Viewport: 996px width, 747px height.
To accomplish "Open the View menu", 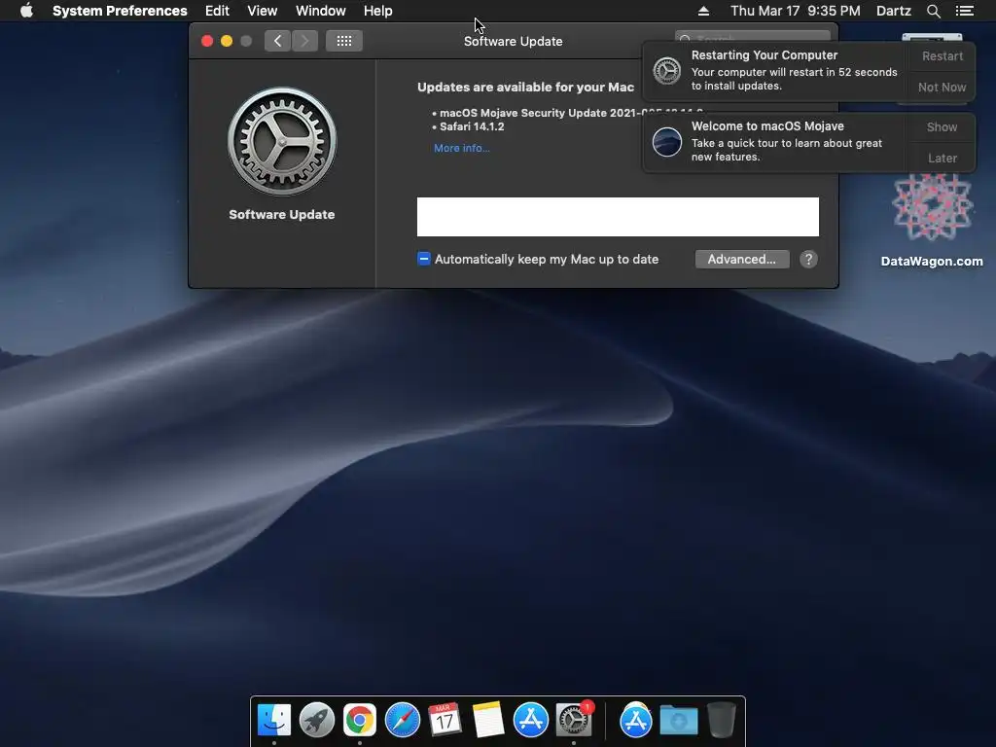I will click(x=263, y=11).
